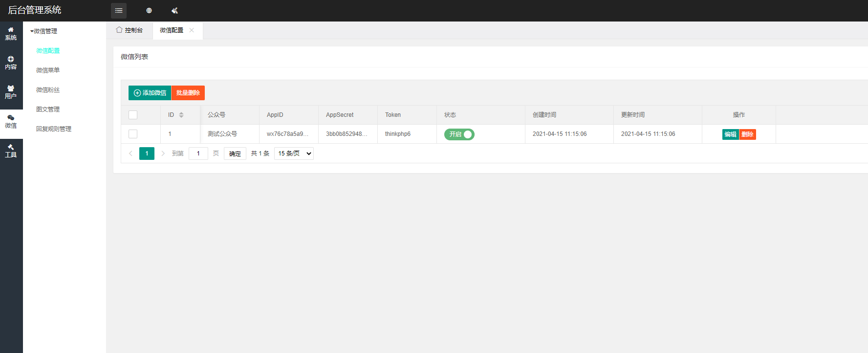868x353 pixels.
Task: Close the 微信配置 tab
Action: point(192,30)
